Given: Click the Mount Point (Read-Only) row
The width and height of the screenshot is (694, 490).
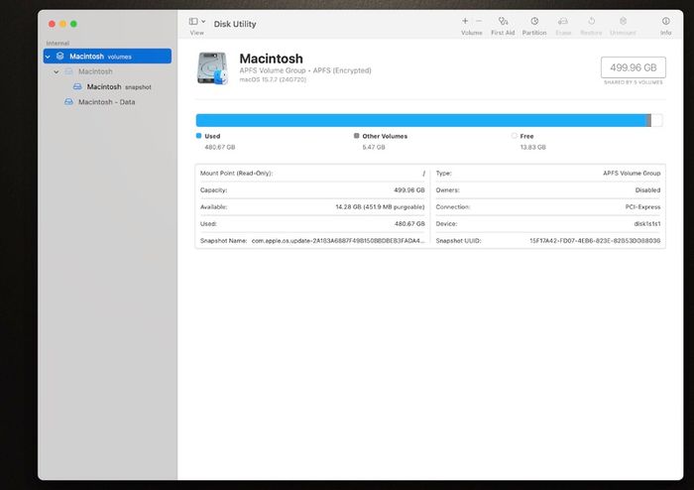Looking at the screenshot, I should [312, 173].
